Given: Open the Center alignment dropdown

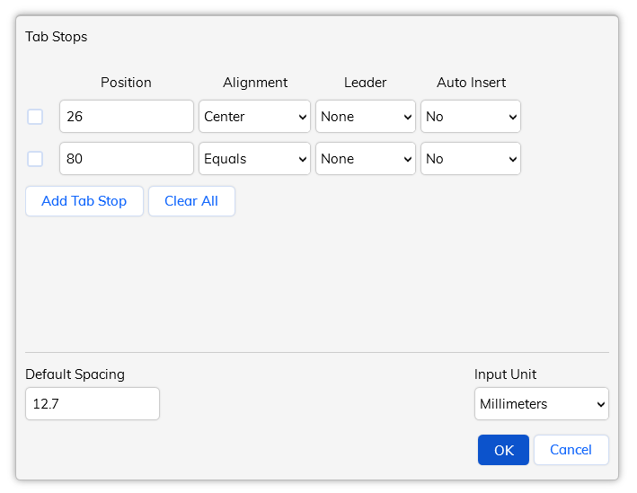Looking at the screenshot, I should click(x=254, y=117).
